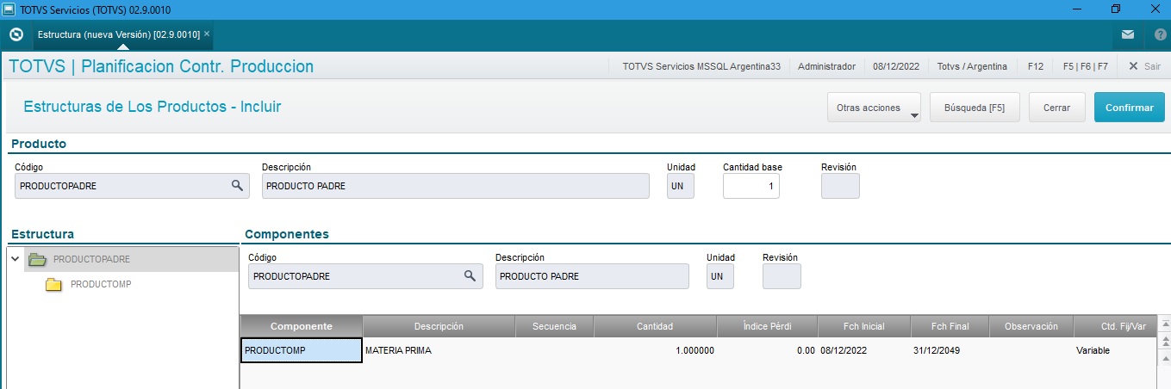The height and width of the screenshot is (389, 1171).
Task: Click the Confirmar button
Action: 1129,108
